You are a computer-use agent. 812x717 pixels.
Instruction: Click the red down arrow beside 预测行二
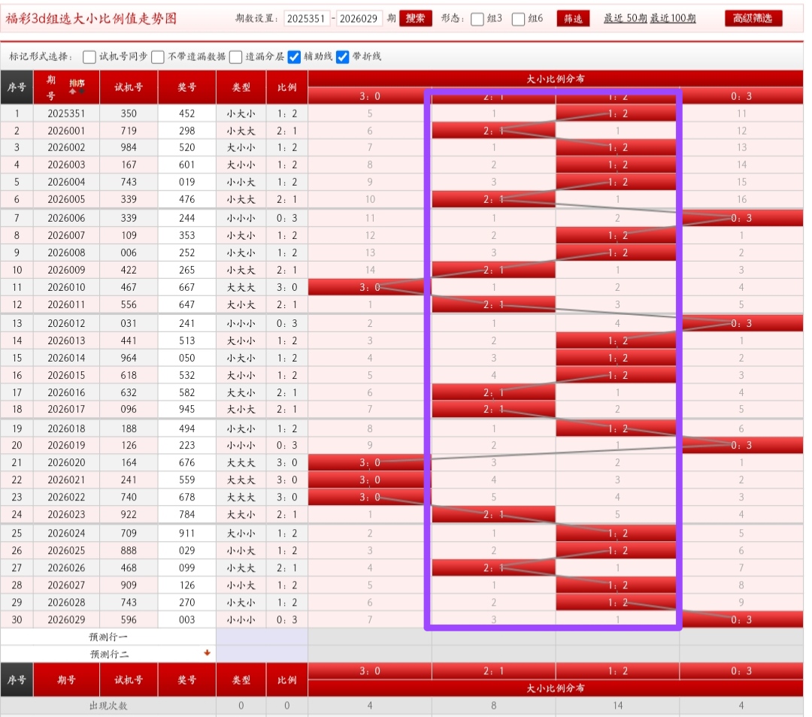point(207,653)
